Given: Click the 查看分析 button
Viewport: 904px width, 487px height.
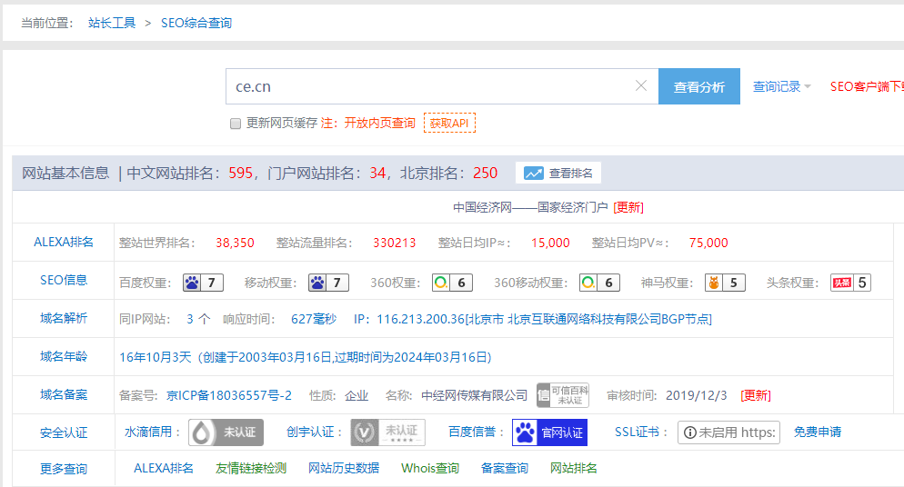Looking at the screenshot, I should pyautogui.click(x=698, y=86).
